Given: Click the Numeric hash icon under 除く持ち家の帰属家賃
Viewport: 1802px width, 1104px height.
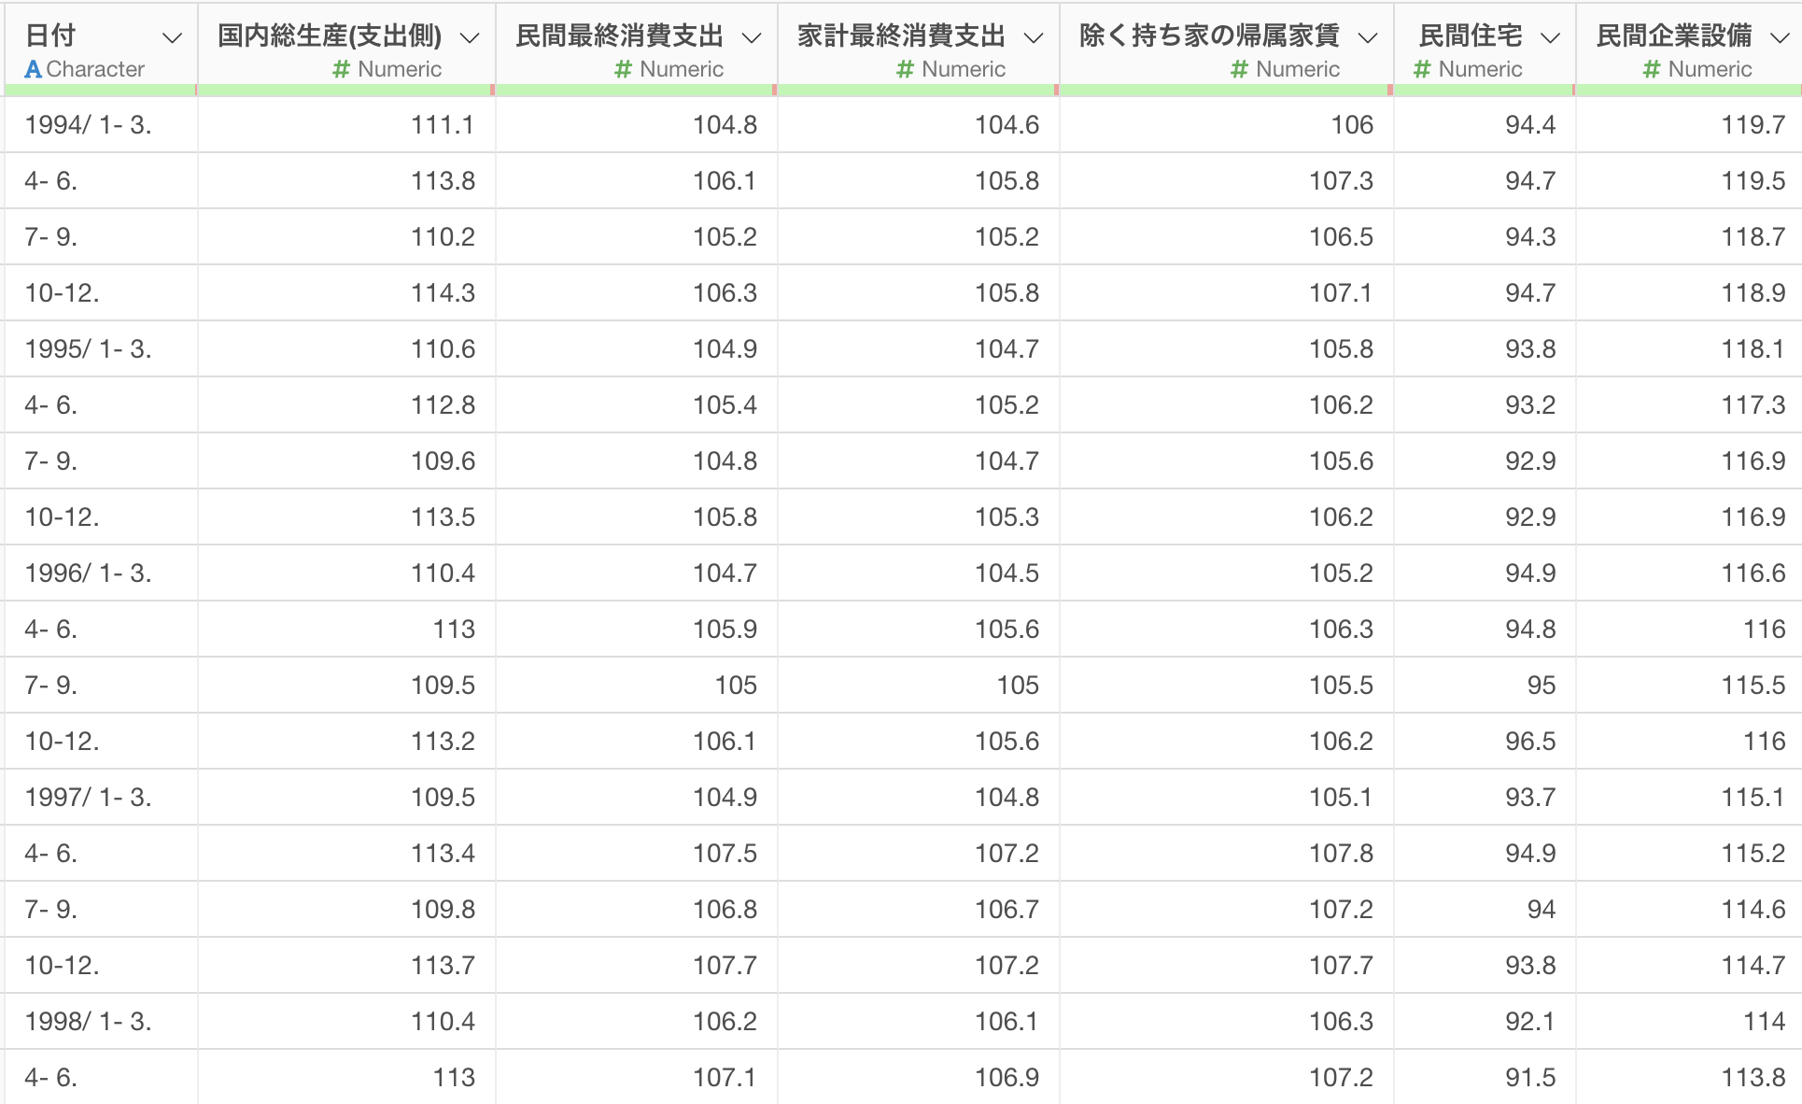Looking at the screenshot, I should click(x=1240, y=69).
